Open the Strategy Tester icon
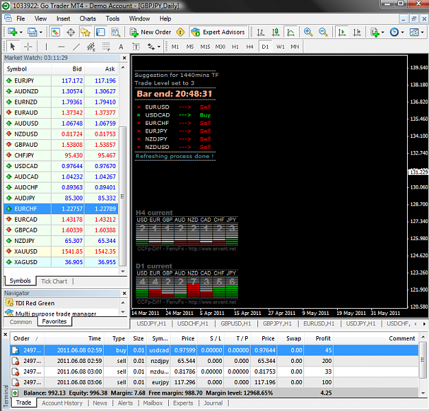Viewport: 429px width, 411px height. point(115,32)
